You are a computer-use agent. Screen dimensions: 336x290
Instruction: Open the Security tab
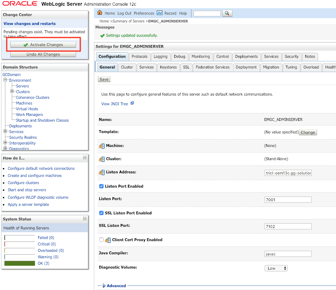coord(291,57)
